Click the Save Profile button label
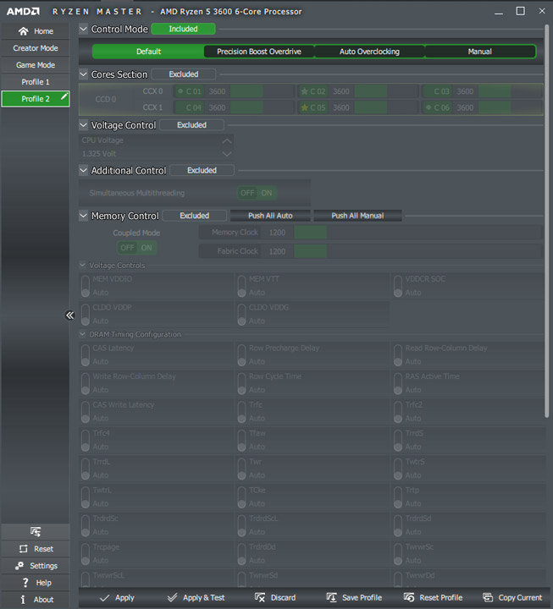 pyautogui.click(x=362, y=598)
